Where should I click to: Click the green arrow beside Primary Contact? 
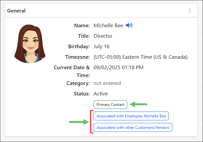[x=138, y=105]
